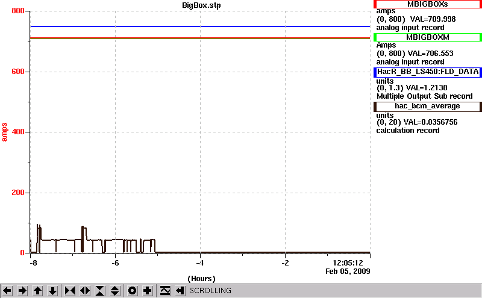Select the MBIGBOXs curve legend entry
The height and width of the screenshot is (298, 482).
[x=428, y=4]
